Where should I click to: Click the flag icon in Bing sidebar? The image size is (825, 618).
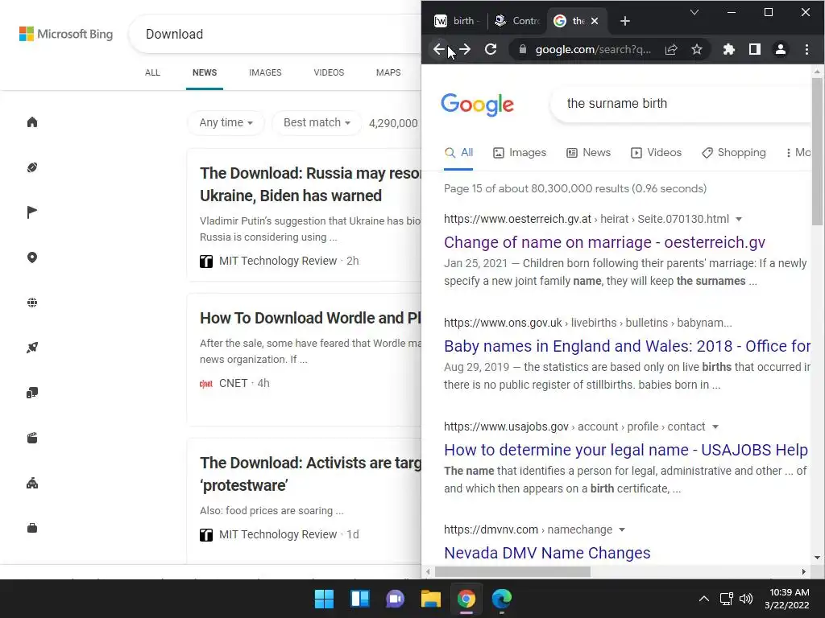pyautogui.click(x=32, y=212)
